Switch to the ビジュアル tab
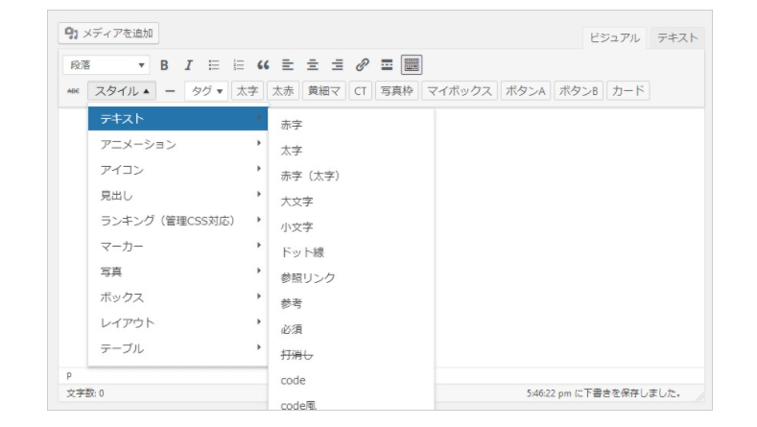 [x=614, y=37]
